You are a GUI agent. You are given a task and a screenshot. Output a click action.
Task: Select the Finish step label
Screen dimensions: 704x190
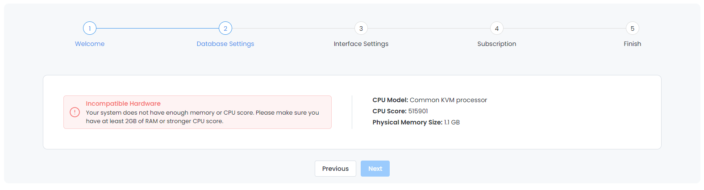pyautogui.click(x=633, y=44)
